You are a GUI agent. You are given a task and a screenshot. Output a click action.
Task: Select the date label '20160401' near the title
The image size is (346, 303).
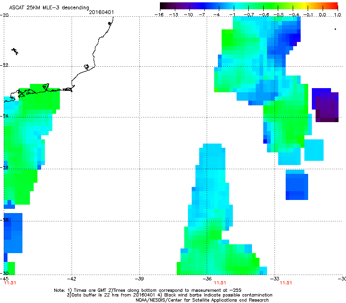101,12
